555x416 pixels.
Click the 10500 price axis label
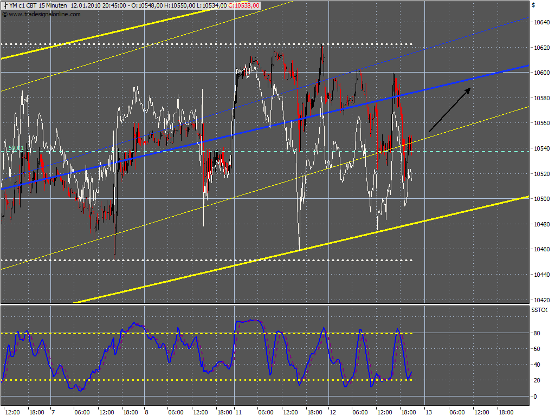(541, 199)
